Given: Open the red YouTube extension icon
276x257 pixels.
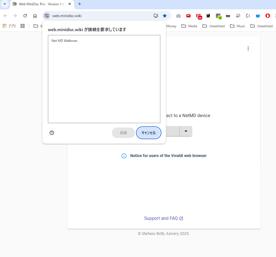Looking at the screenshot, I should pyautogui.click(x=188, y=16).
